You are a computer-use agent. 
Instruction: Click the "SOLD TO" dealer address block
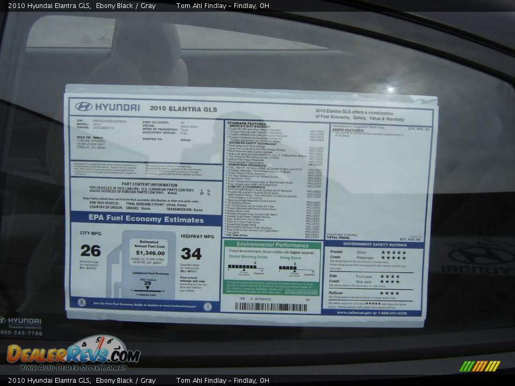91,143
